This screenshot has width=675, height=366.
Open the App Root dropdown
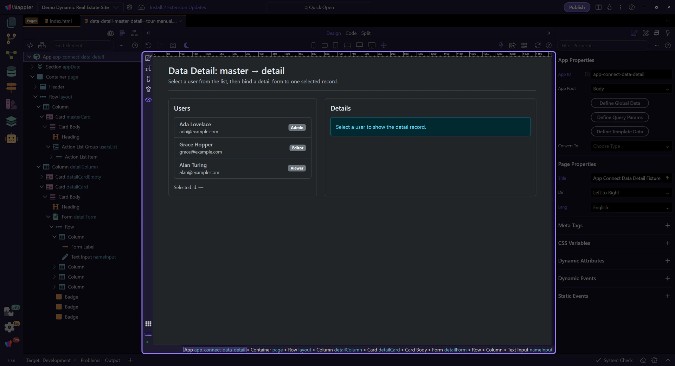pyautogui.click(x=631, y=89)
